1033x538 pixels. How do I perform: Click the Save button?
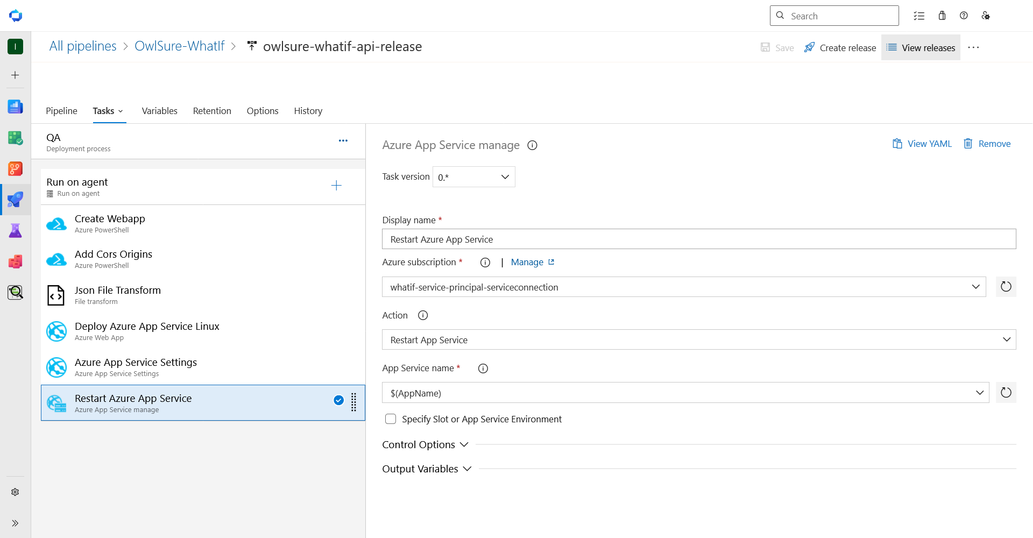777,47
